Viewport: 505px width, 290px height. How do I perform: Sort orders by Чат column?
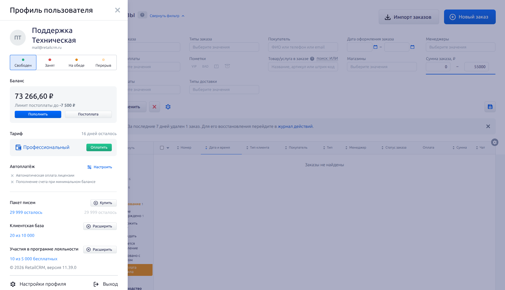tap(480, 147)
